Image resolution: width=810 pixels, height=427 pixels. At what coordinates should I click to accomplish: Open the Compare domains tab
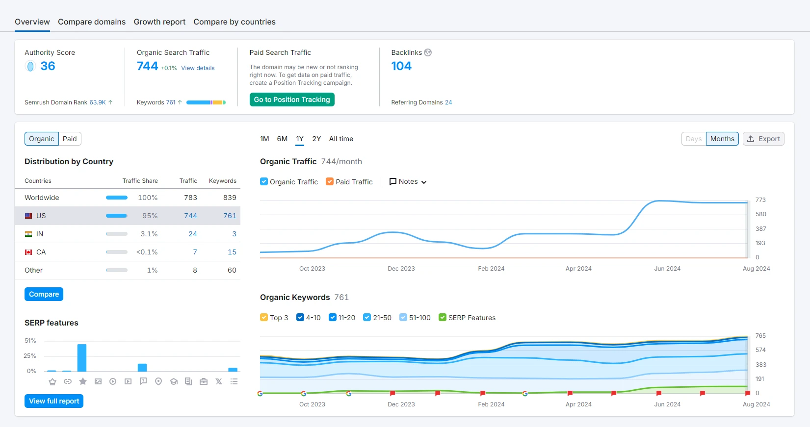[x=92, y=22]
